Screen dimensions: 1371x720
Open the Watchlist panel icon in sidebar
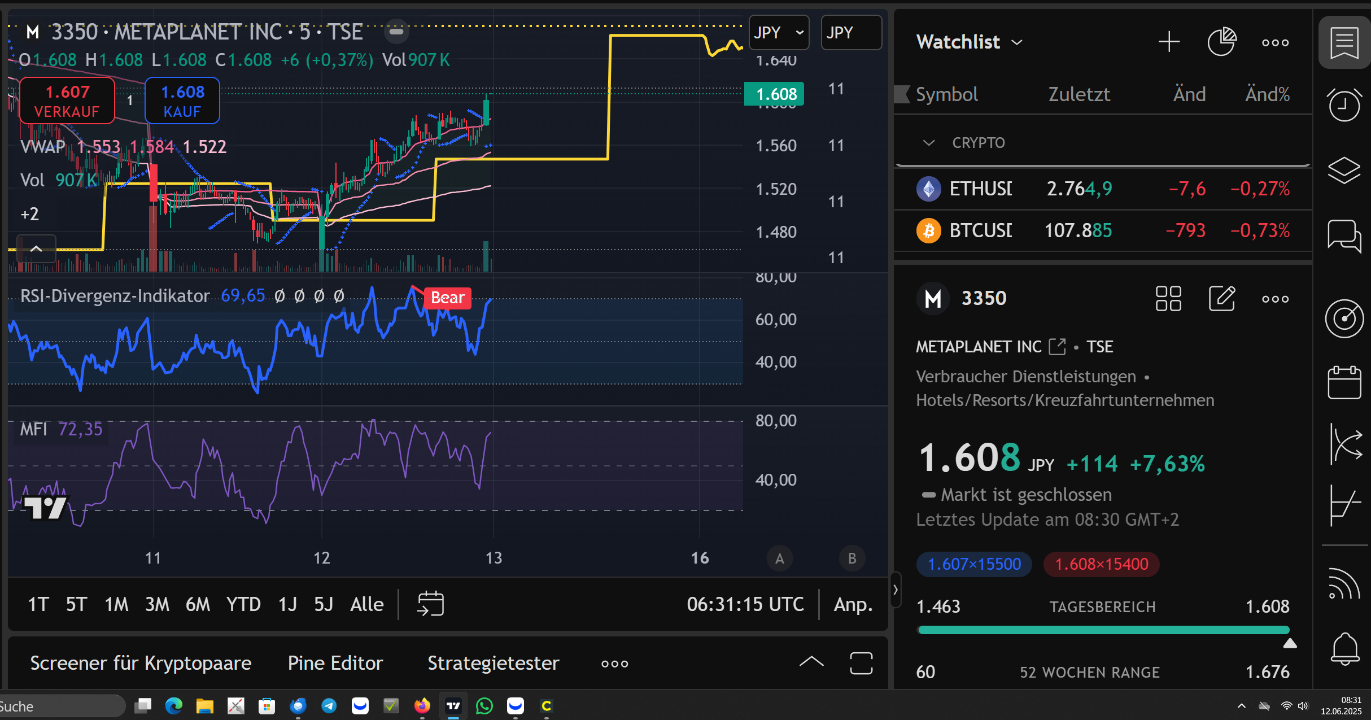point(1344,43)
